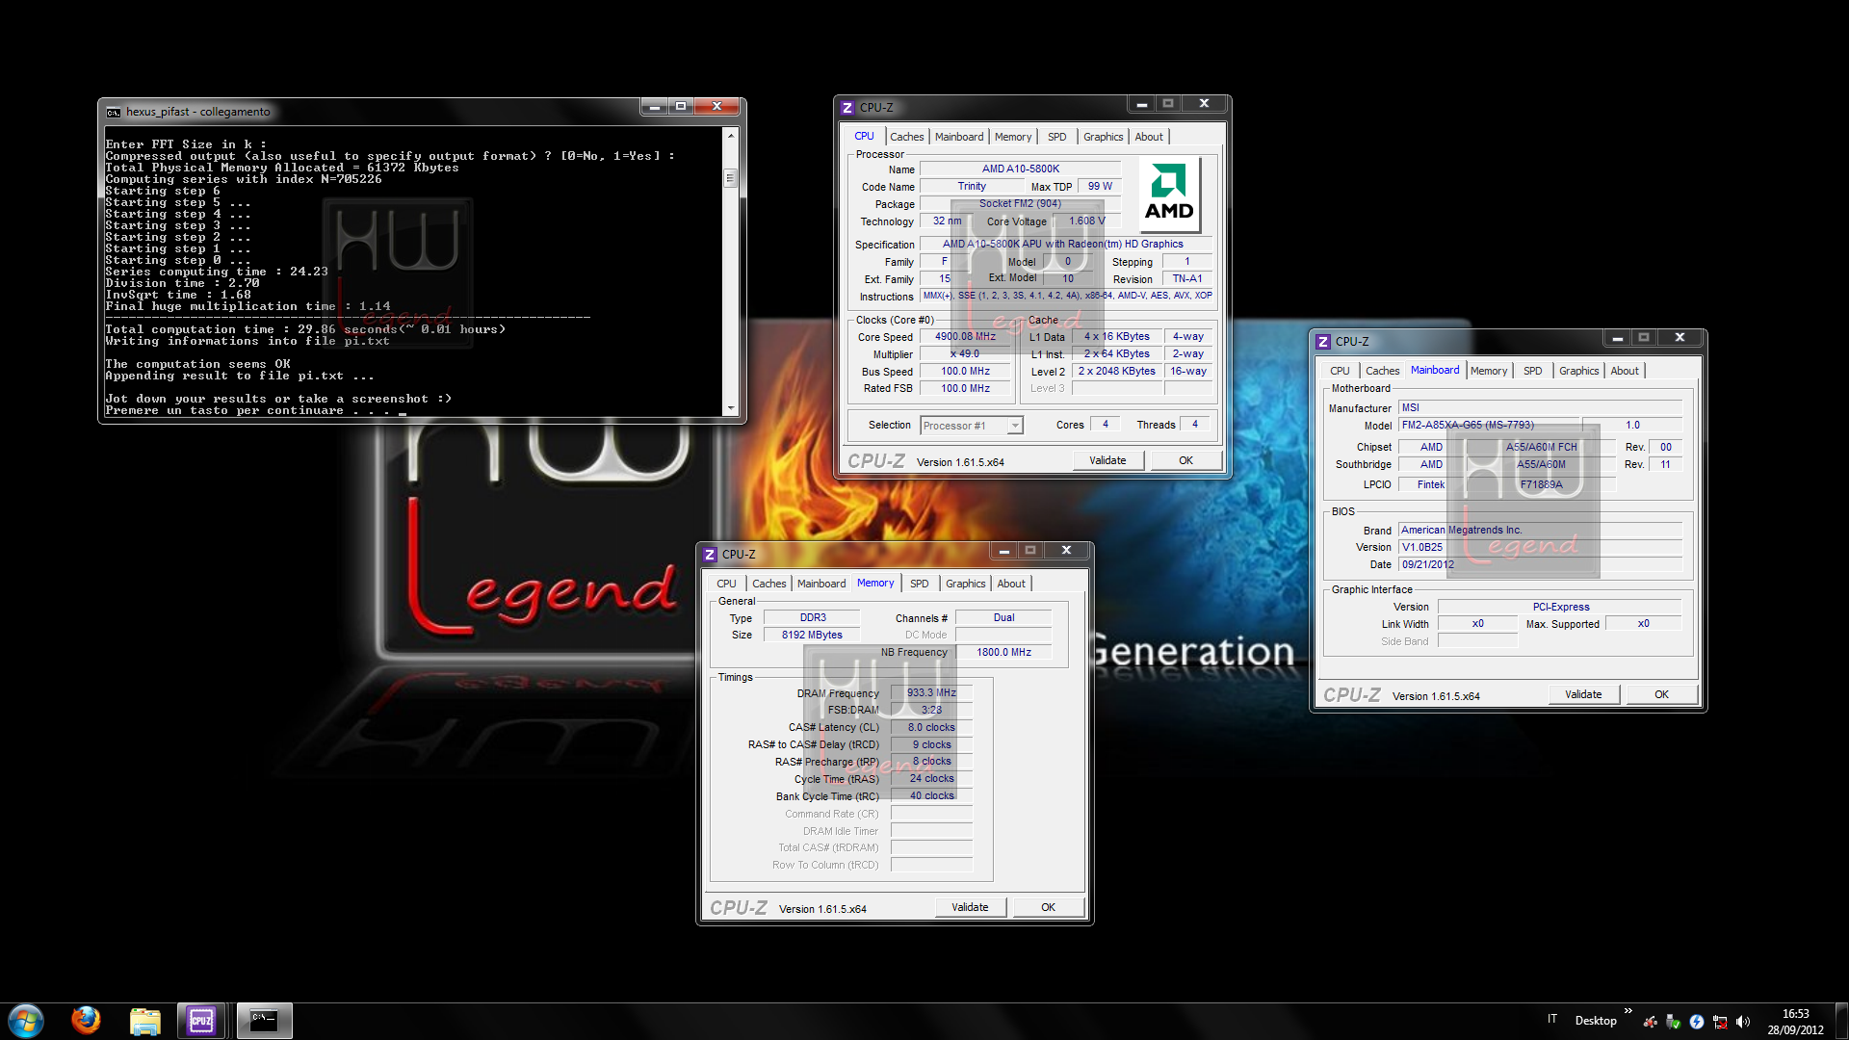Open About tab in the CPU window
The height and width of the screenshot is (1040, 1849).
pyautogui.click(x=1148, y=137)
